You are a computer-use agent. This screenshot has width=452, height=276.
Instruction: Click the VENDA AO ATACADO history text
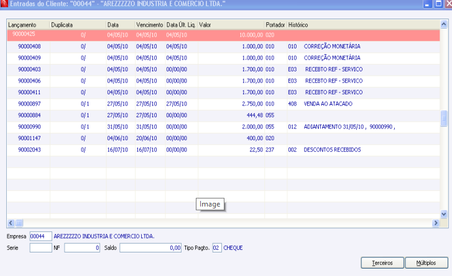[x=328, y=104]
